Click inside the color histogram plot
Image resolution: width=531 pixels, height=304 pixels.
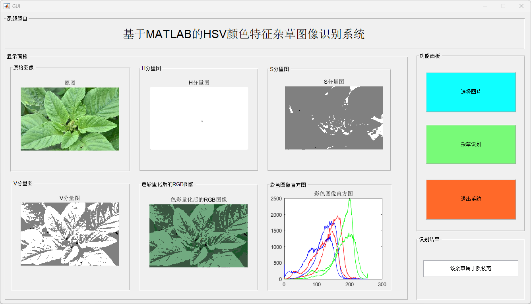(333, 239)
